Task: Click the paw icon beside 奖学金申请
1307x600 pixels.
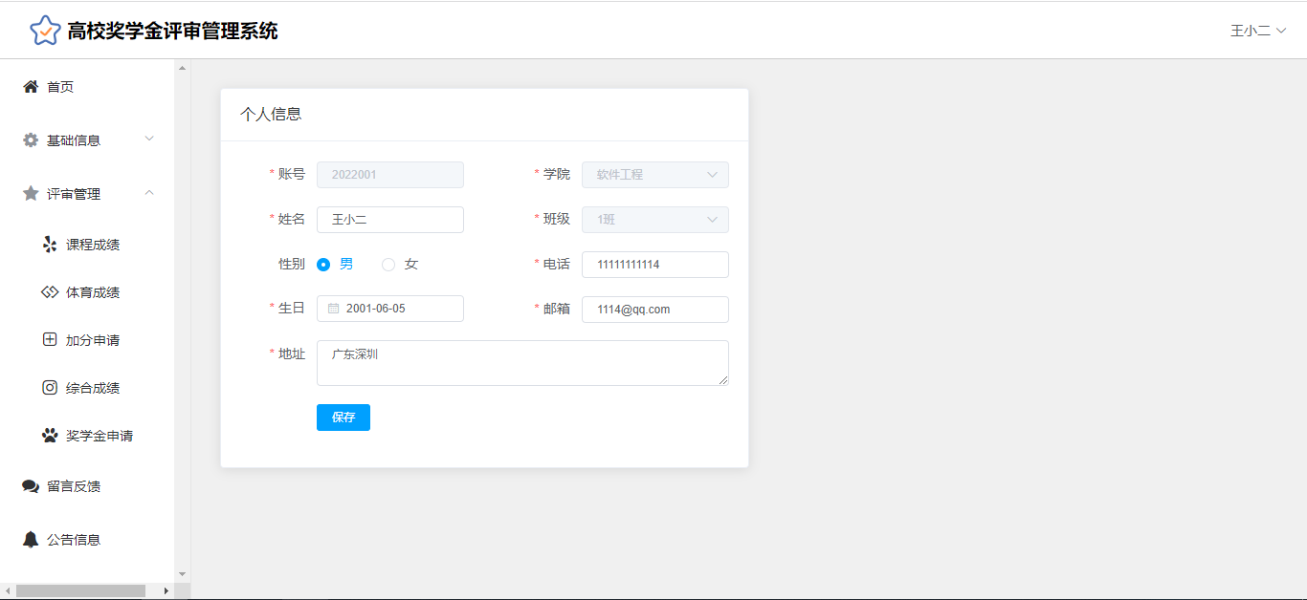Action: coord(50,436)
